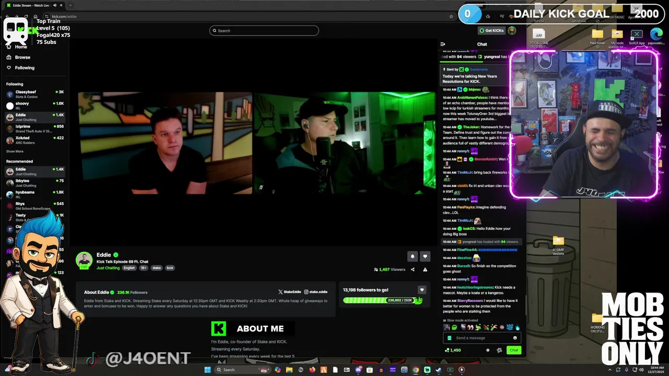Open Eddie's channel avatar
Image resolution: width=669 pixels, height=376 pixels.
click(84, 260)
